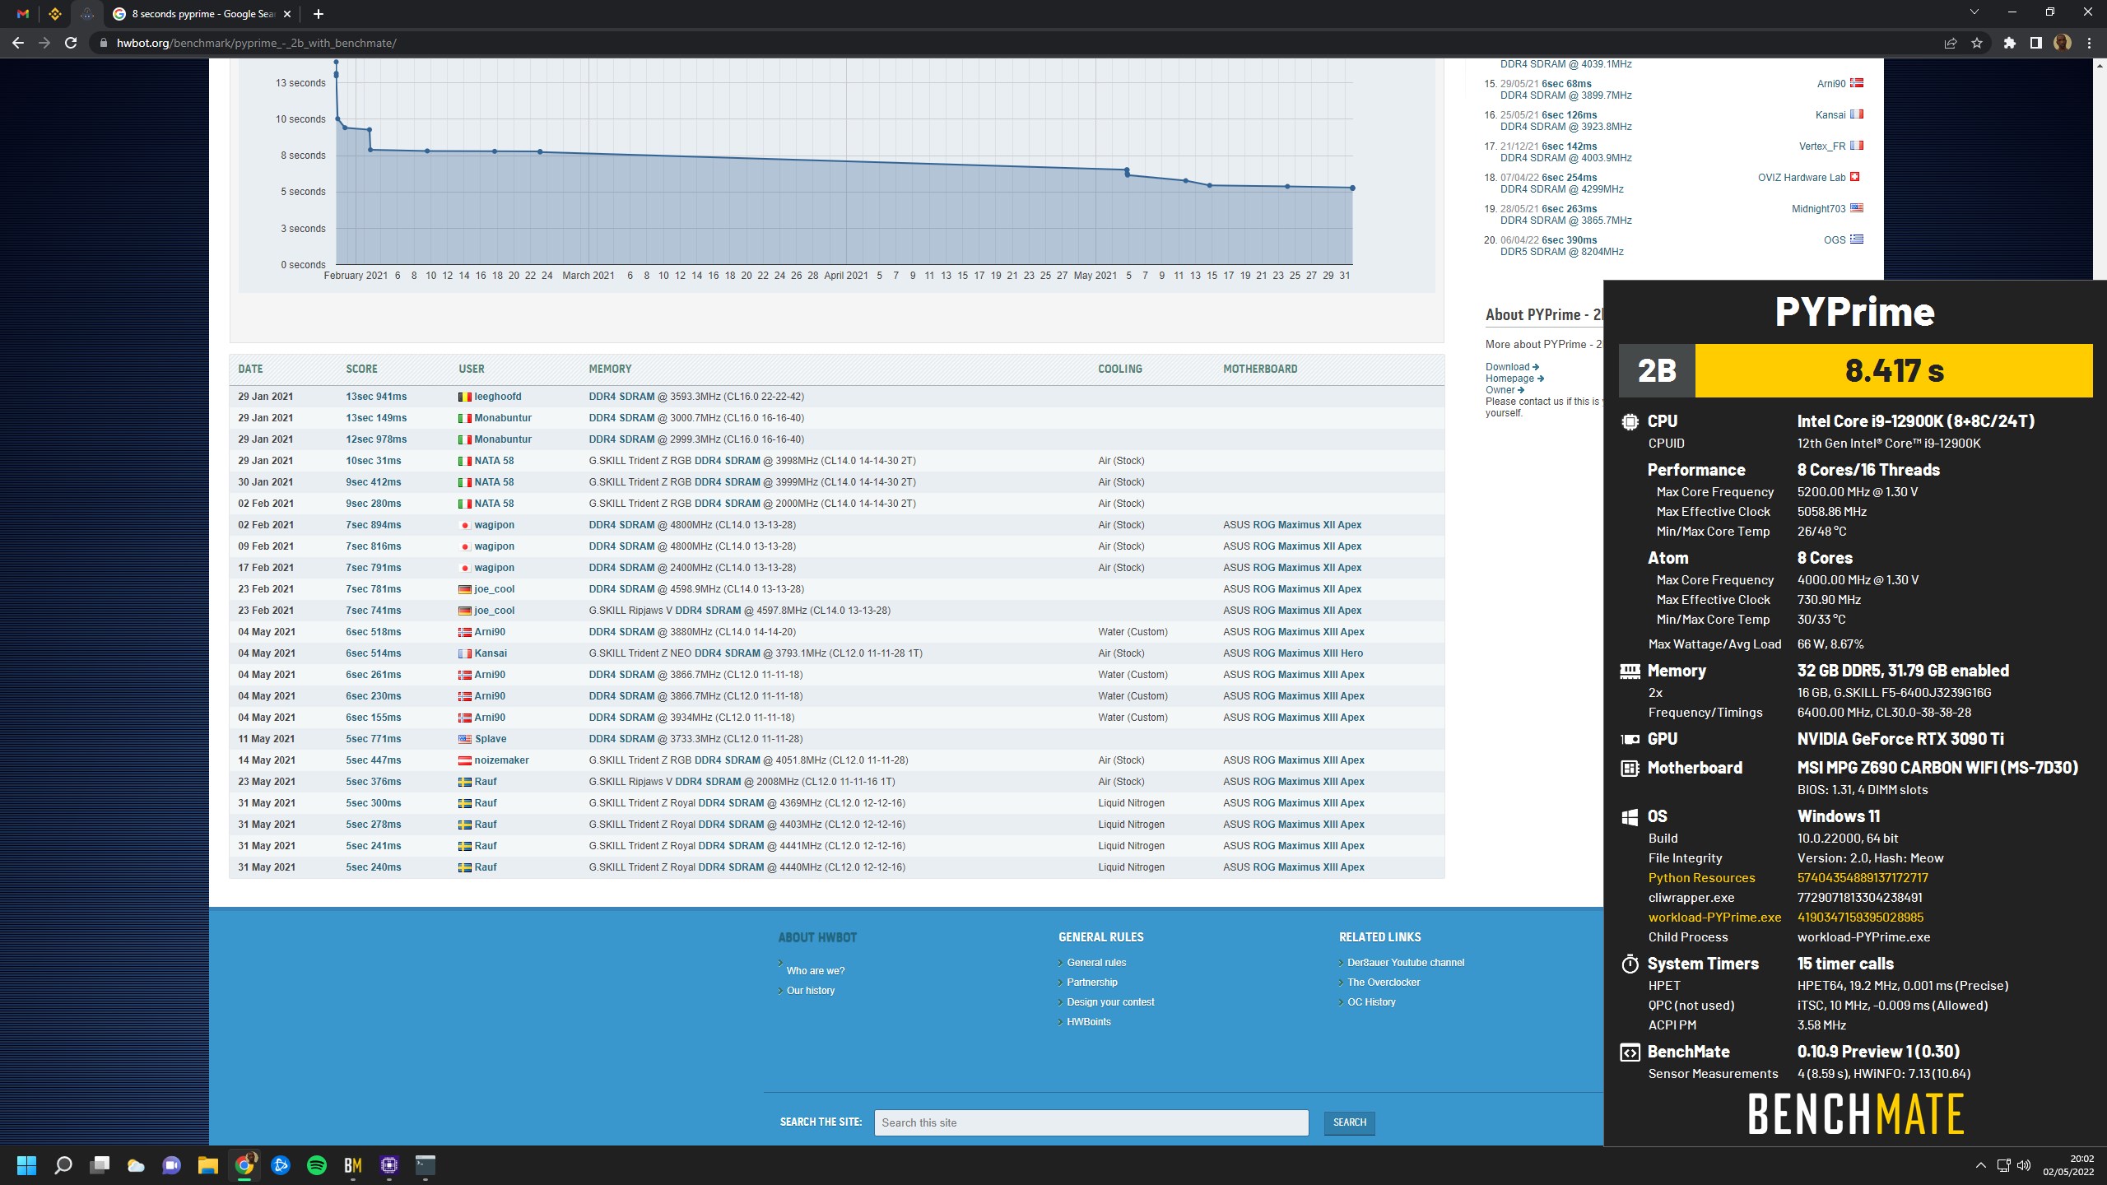Open Chrome tab search chevron
Screen dimensions: 2107x1185
[x=1974, y=12]
